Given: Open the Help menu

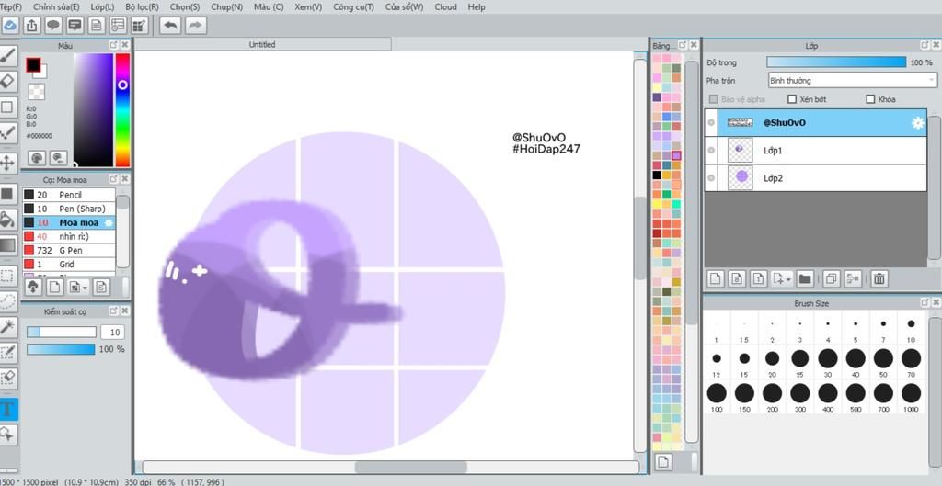Looking at the screenshot, I should pyautogui.click(x=477, y=7).
